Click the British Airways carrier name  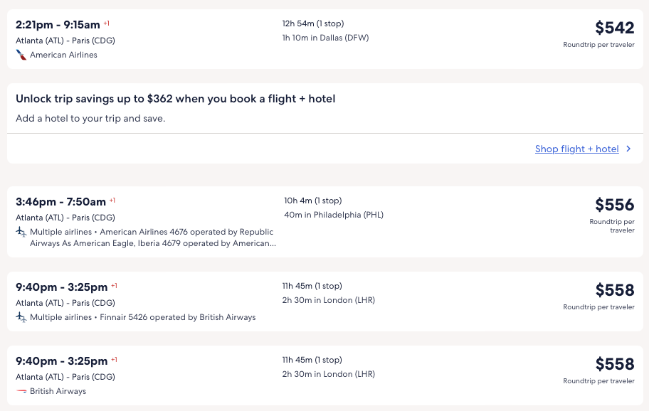pyautogui.click(x=58, y=391)
